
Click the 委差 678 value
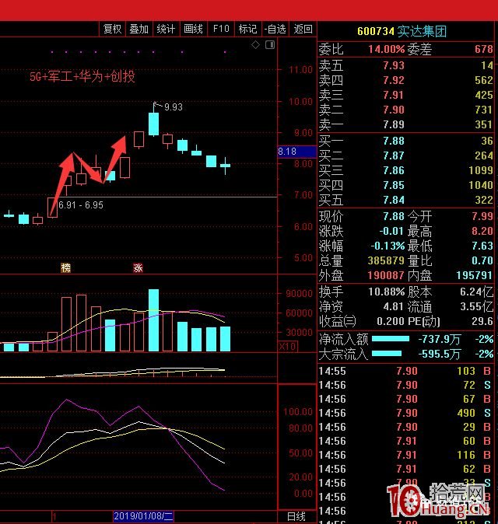pyautogui.click(x=484, y=49)
